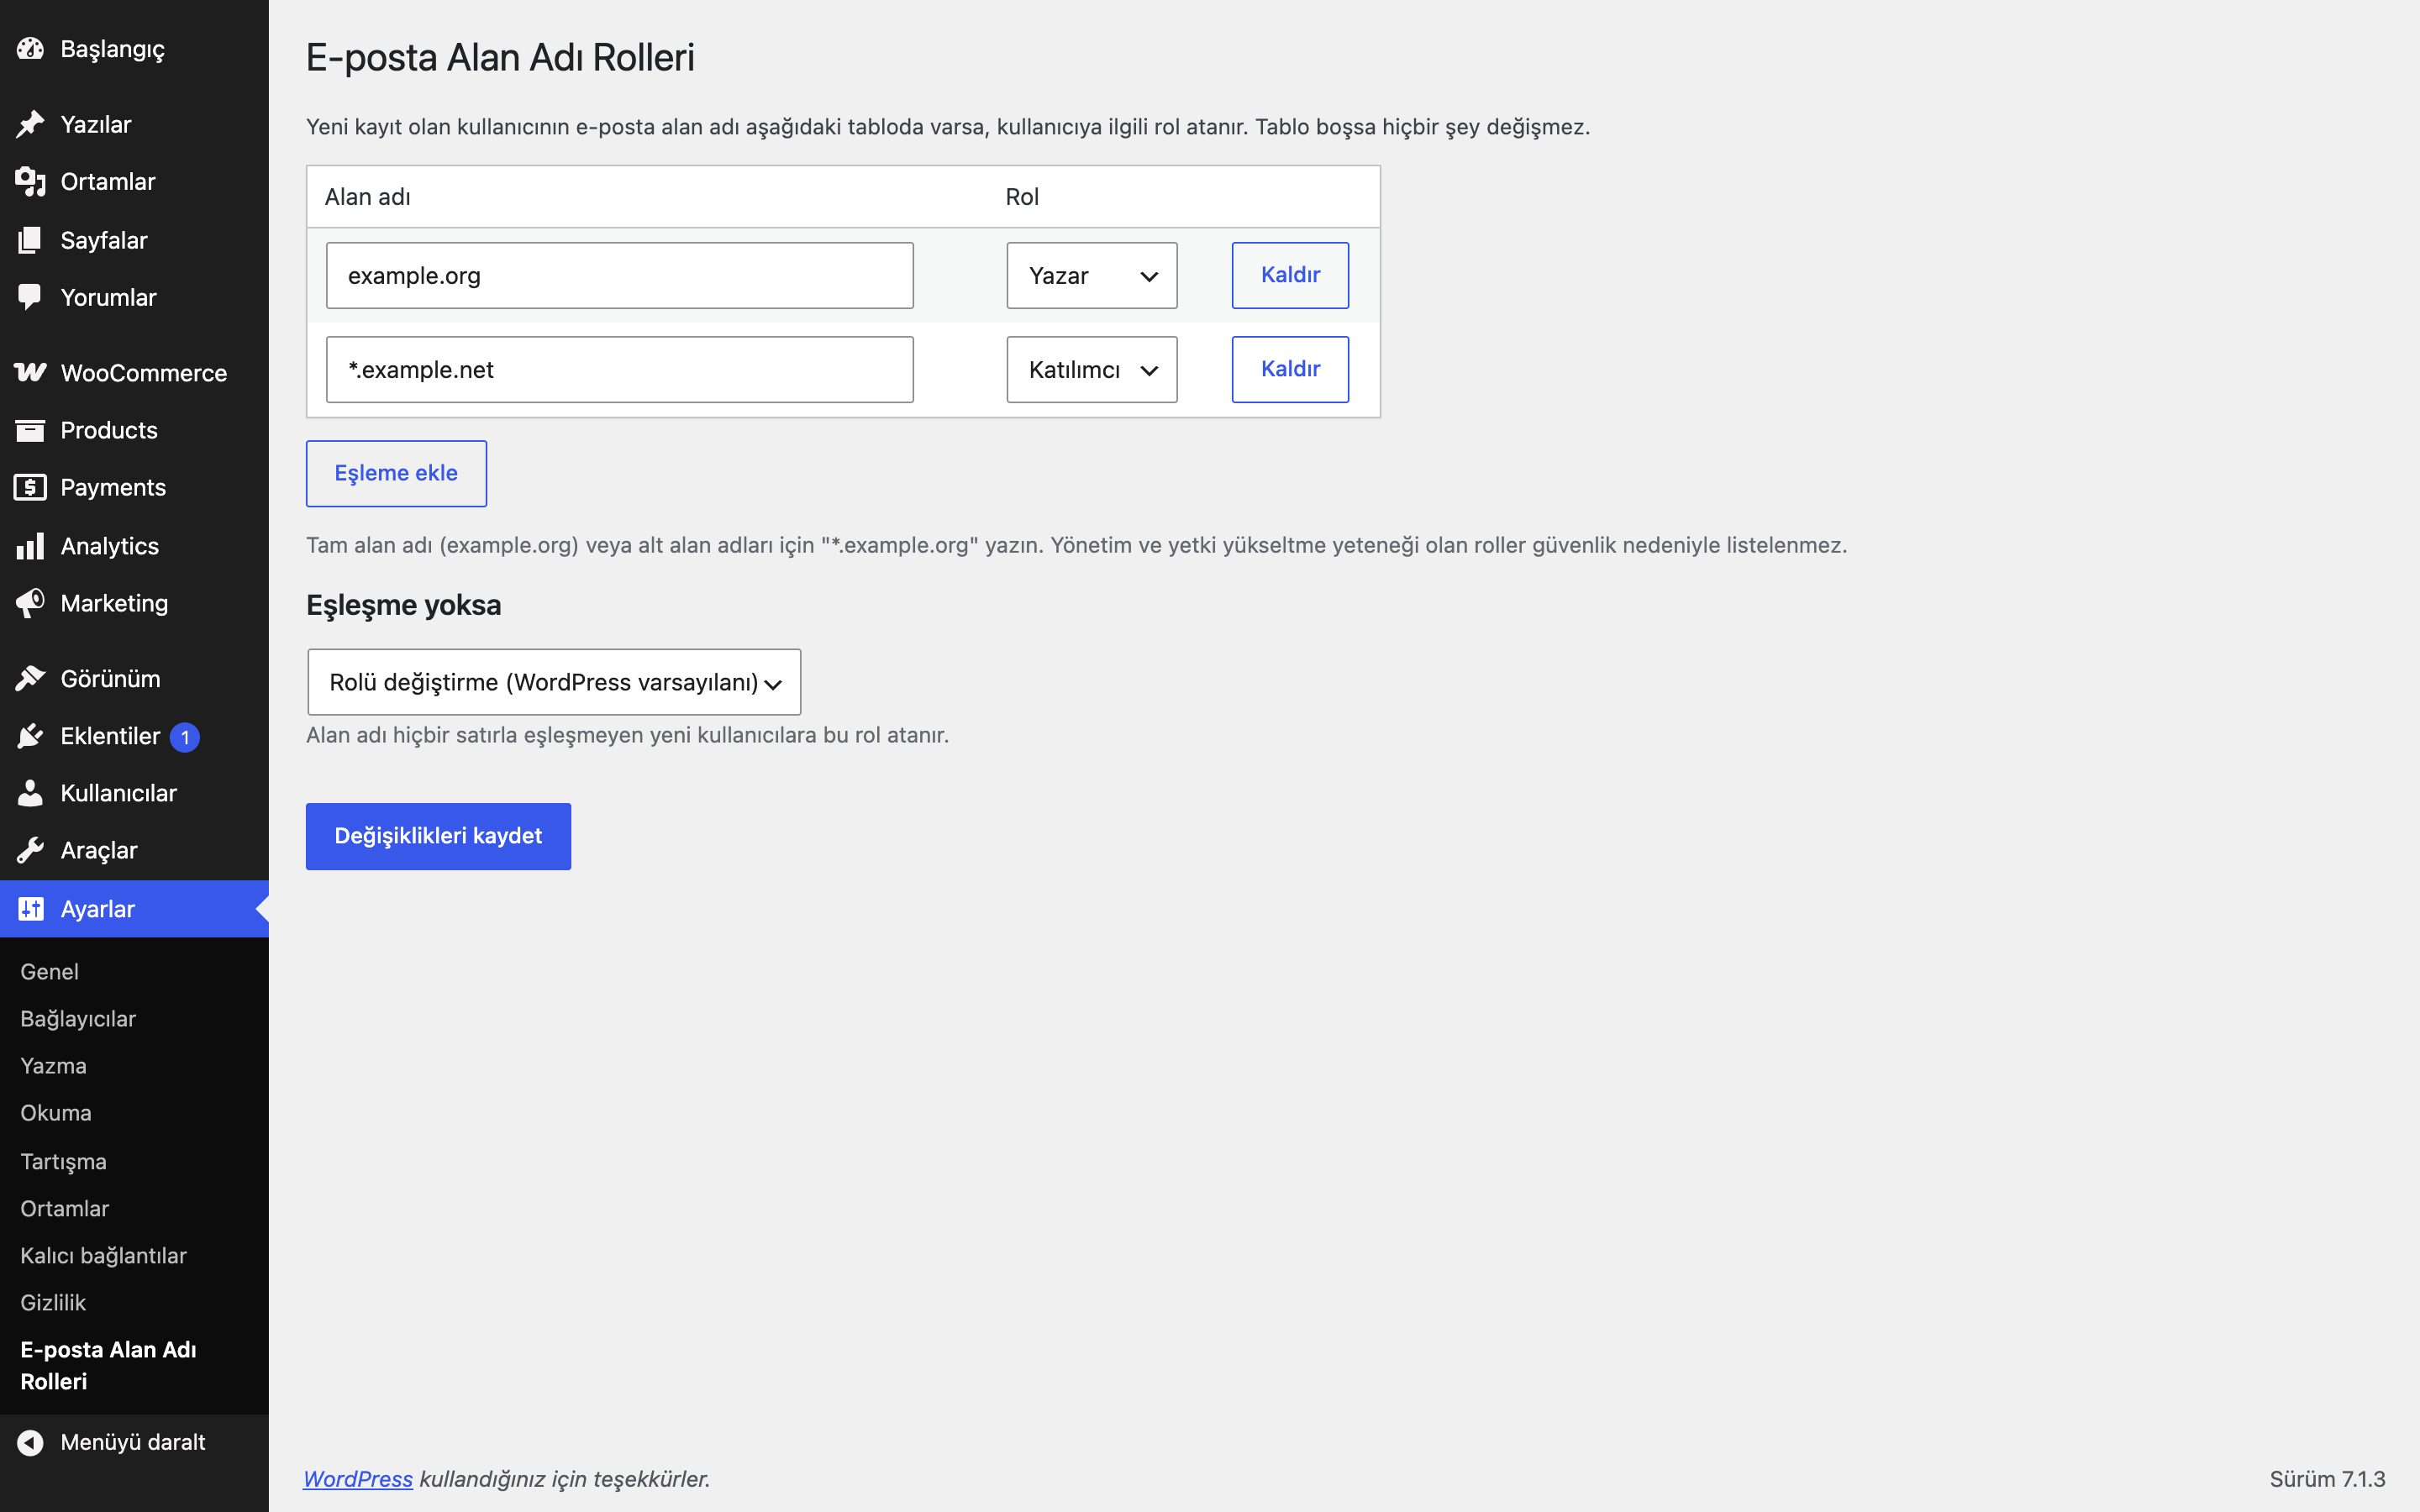
Task: Click the Yazılar pushpin icon
Action: pos(30,124)
